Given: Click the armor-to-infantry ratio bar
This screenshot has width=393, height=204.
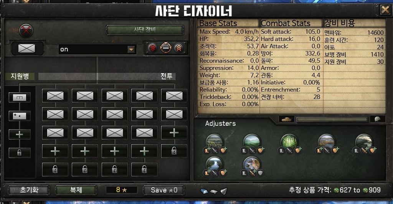Looking at the screenshot, I should click(x=332, y=119).
